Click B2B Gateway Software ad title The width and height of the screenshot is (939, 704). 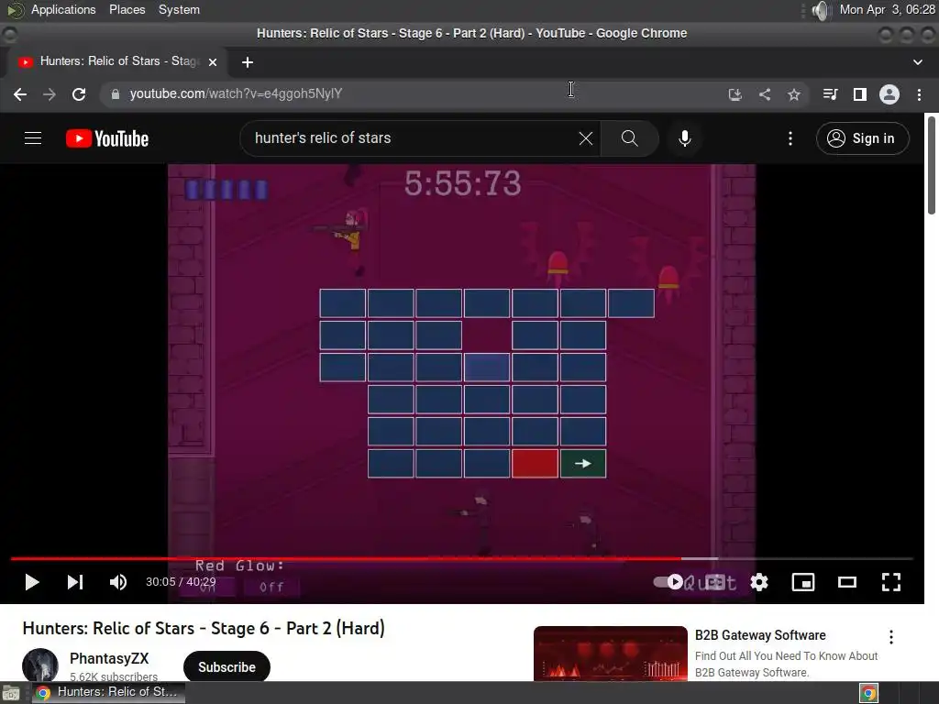[760, 635]
